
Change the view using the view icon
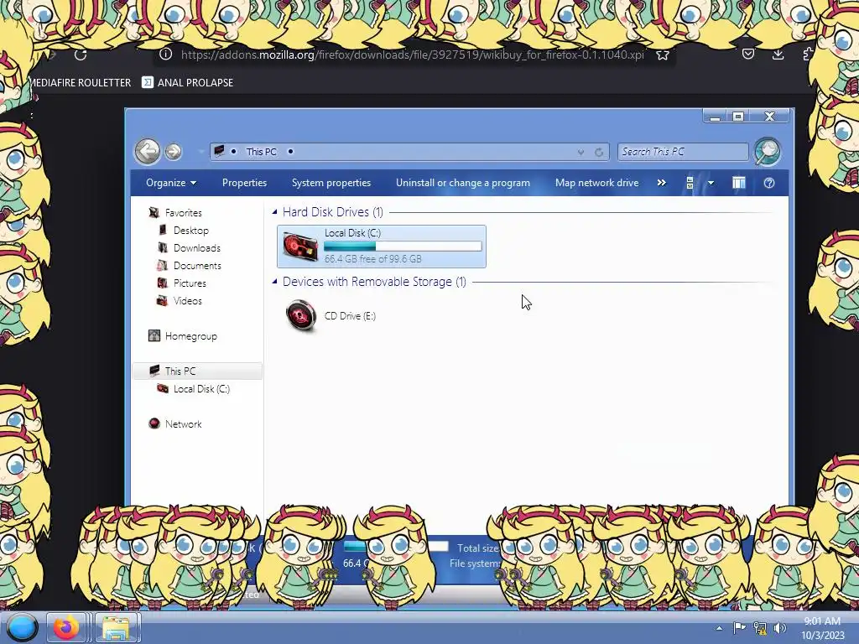coord(690,183)
